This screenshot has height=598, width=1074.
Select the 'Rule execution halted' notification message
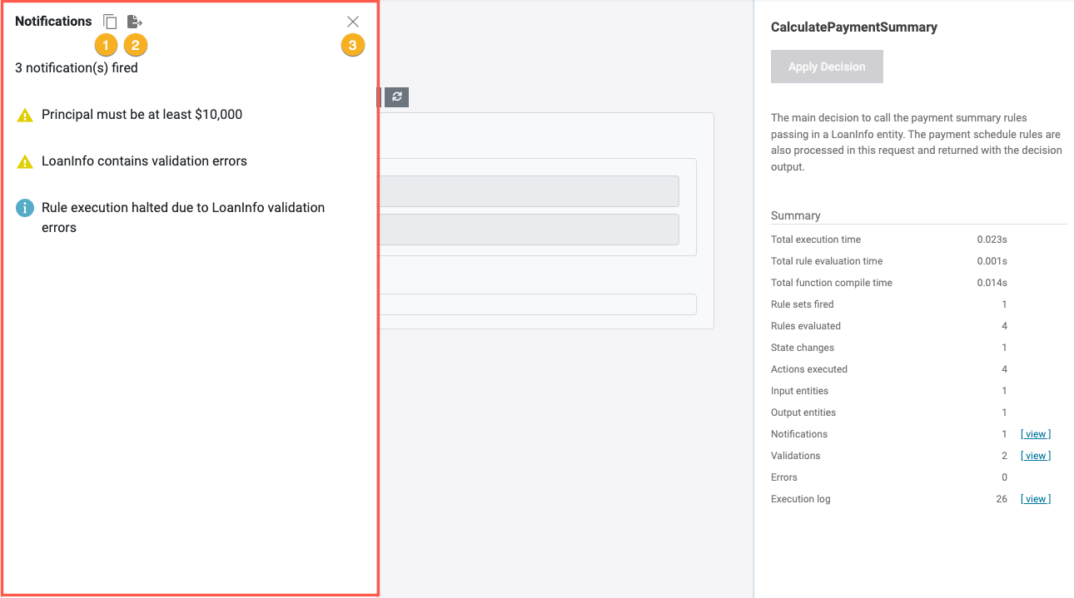(183, 217)
